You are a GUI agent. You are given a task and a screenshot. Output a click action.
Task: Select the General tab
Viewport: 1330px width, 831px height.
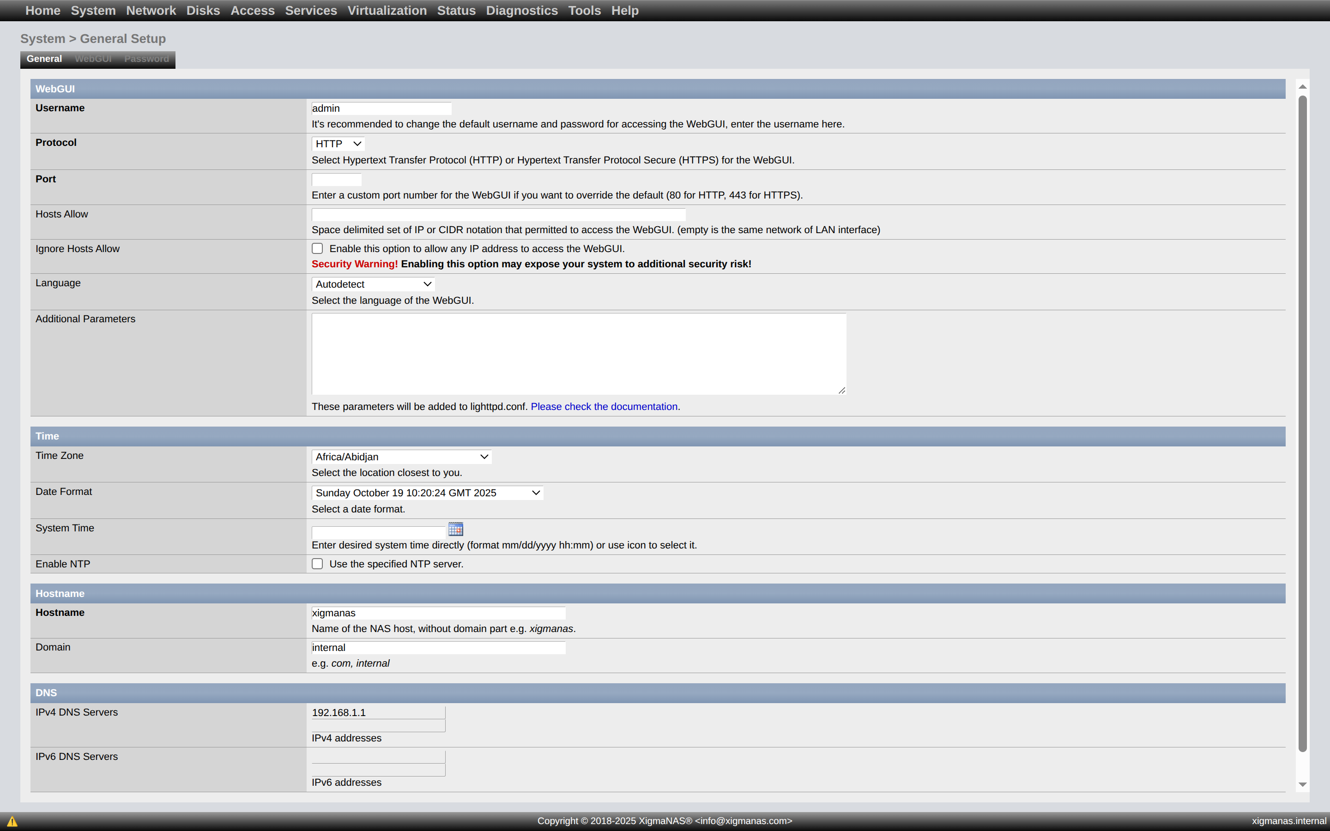coord(44,59)
